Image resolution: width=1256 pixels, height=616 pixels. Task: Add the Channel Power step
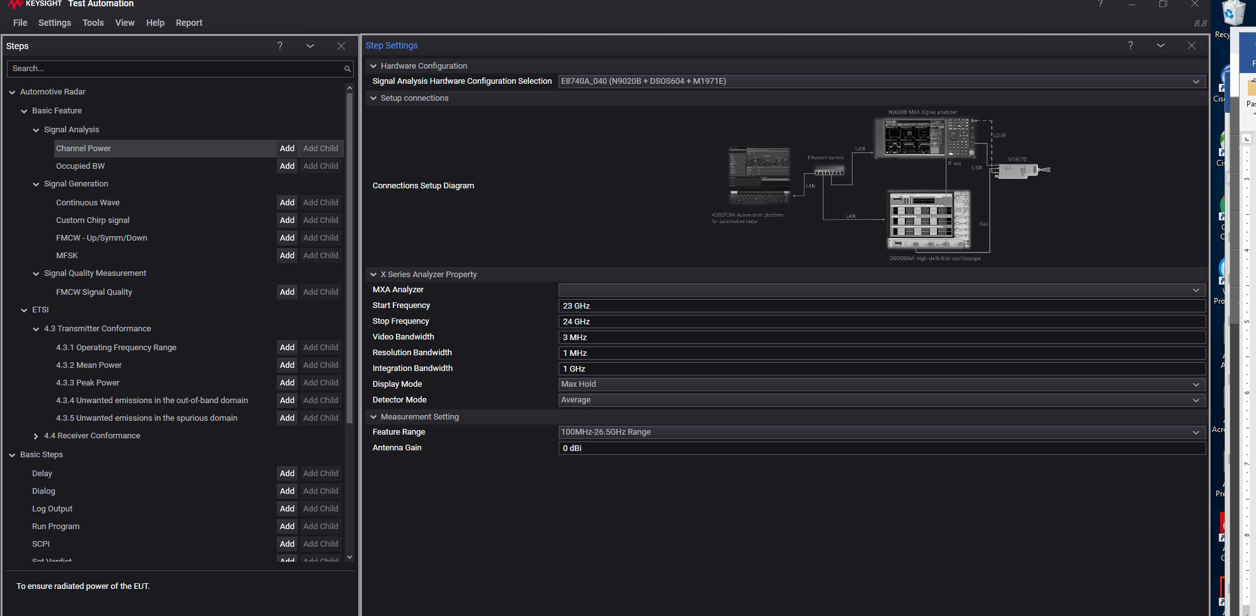pos(287,149)
